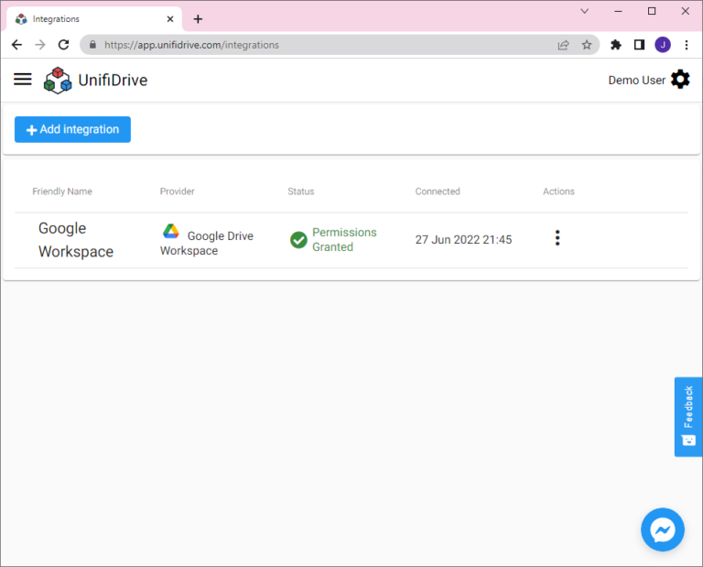Viewport: 703px width, 567px height.
Task: Click the Actions column header
Action: 558,191
